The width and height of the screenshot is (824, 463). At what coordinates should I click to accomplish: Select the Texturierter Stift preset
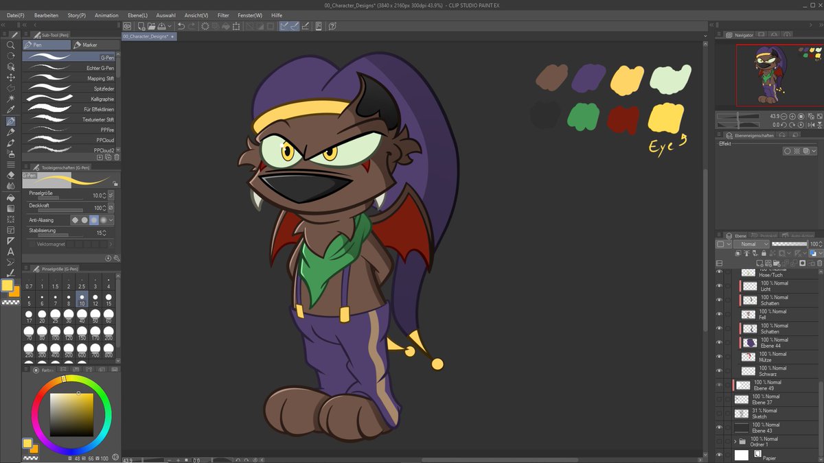69,119
